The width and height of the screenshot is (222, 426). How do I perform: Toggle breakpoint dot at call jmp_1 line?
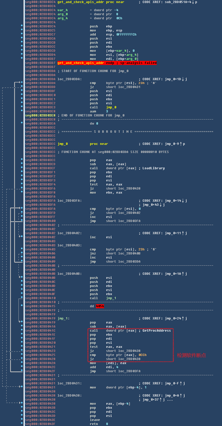22,298
